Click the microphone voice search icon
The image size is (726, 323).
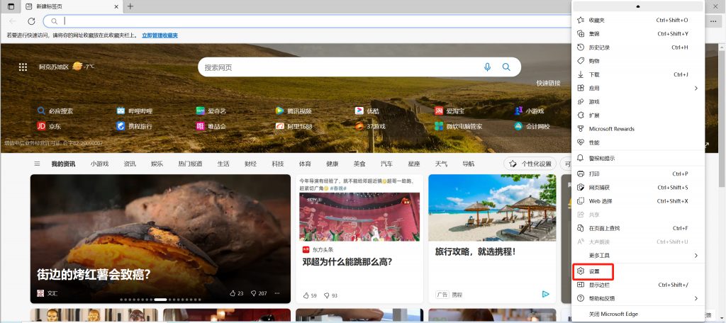click(487, 67)
